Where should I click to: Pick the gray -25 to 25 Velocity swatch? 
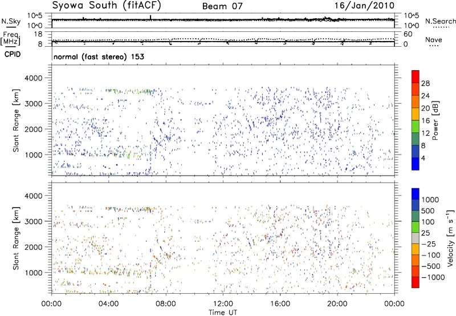pyautogui.click(x=416, y=238)
